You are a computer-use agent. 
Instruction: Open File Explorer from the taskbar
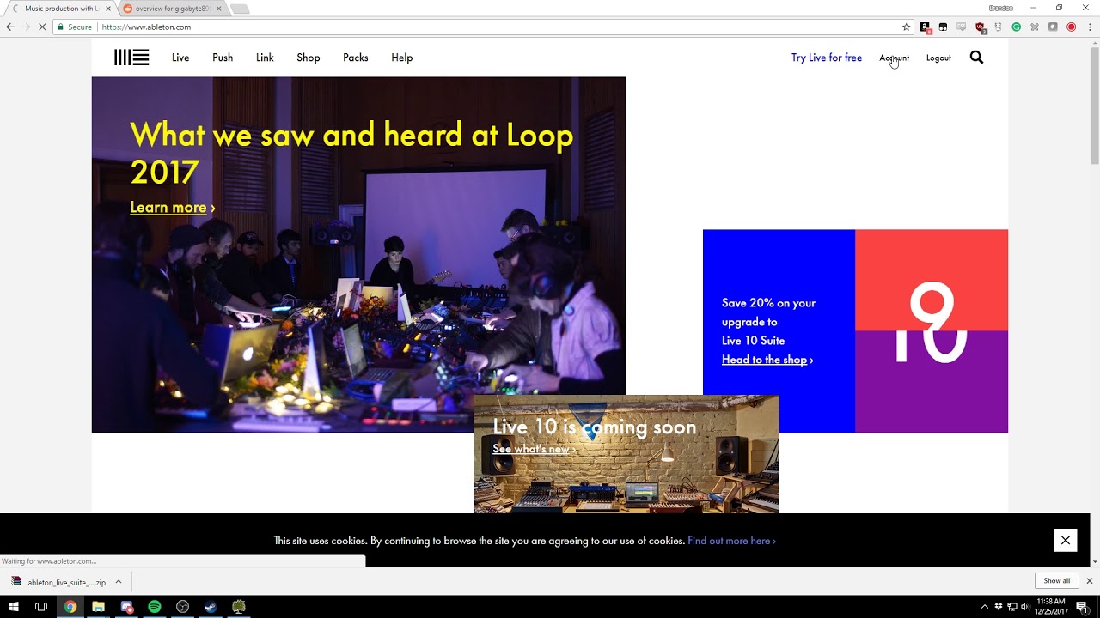point(98,607)
